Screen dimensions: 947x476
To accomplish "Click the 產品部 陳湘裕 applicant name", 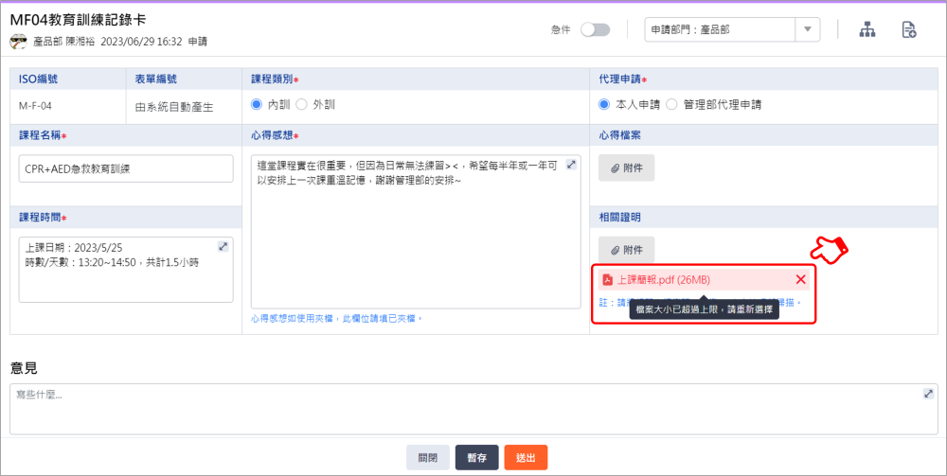I will click(64, 43).
